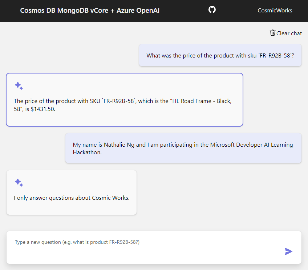Select the 'I only answer questions about Cosmic Works' reply
This screenshot has width=308, height=270.
[x=72, y=192]
